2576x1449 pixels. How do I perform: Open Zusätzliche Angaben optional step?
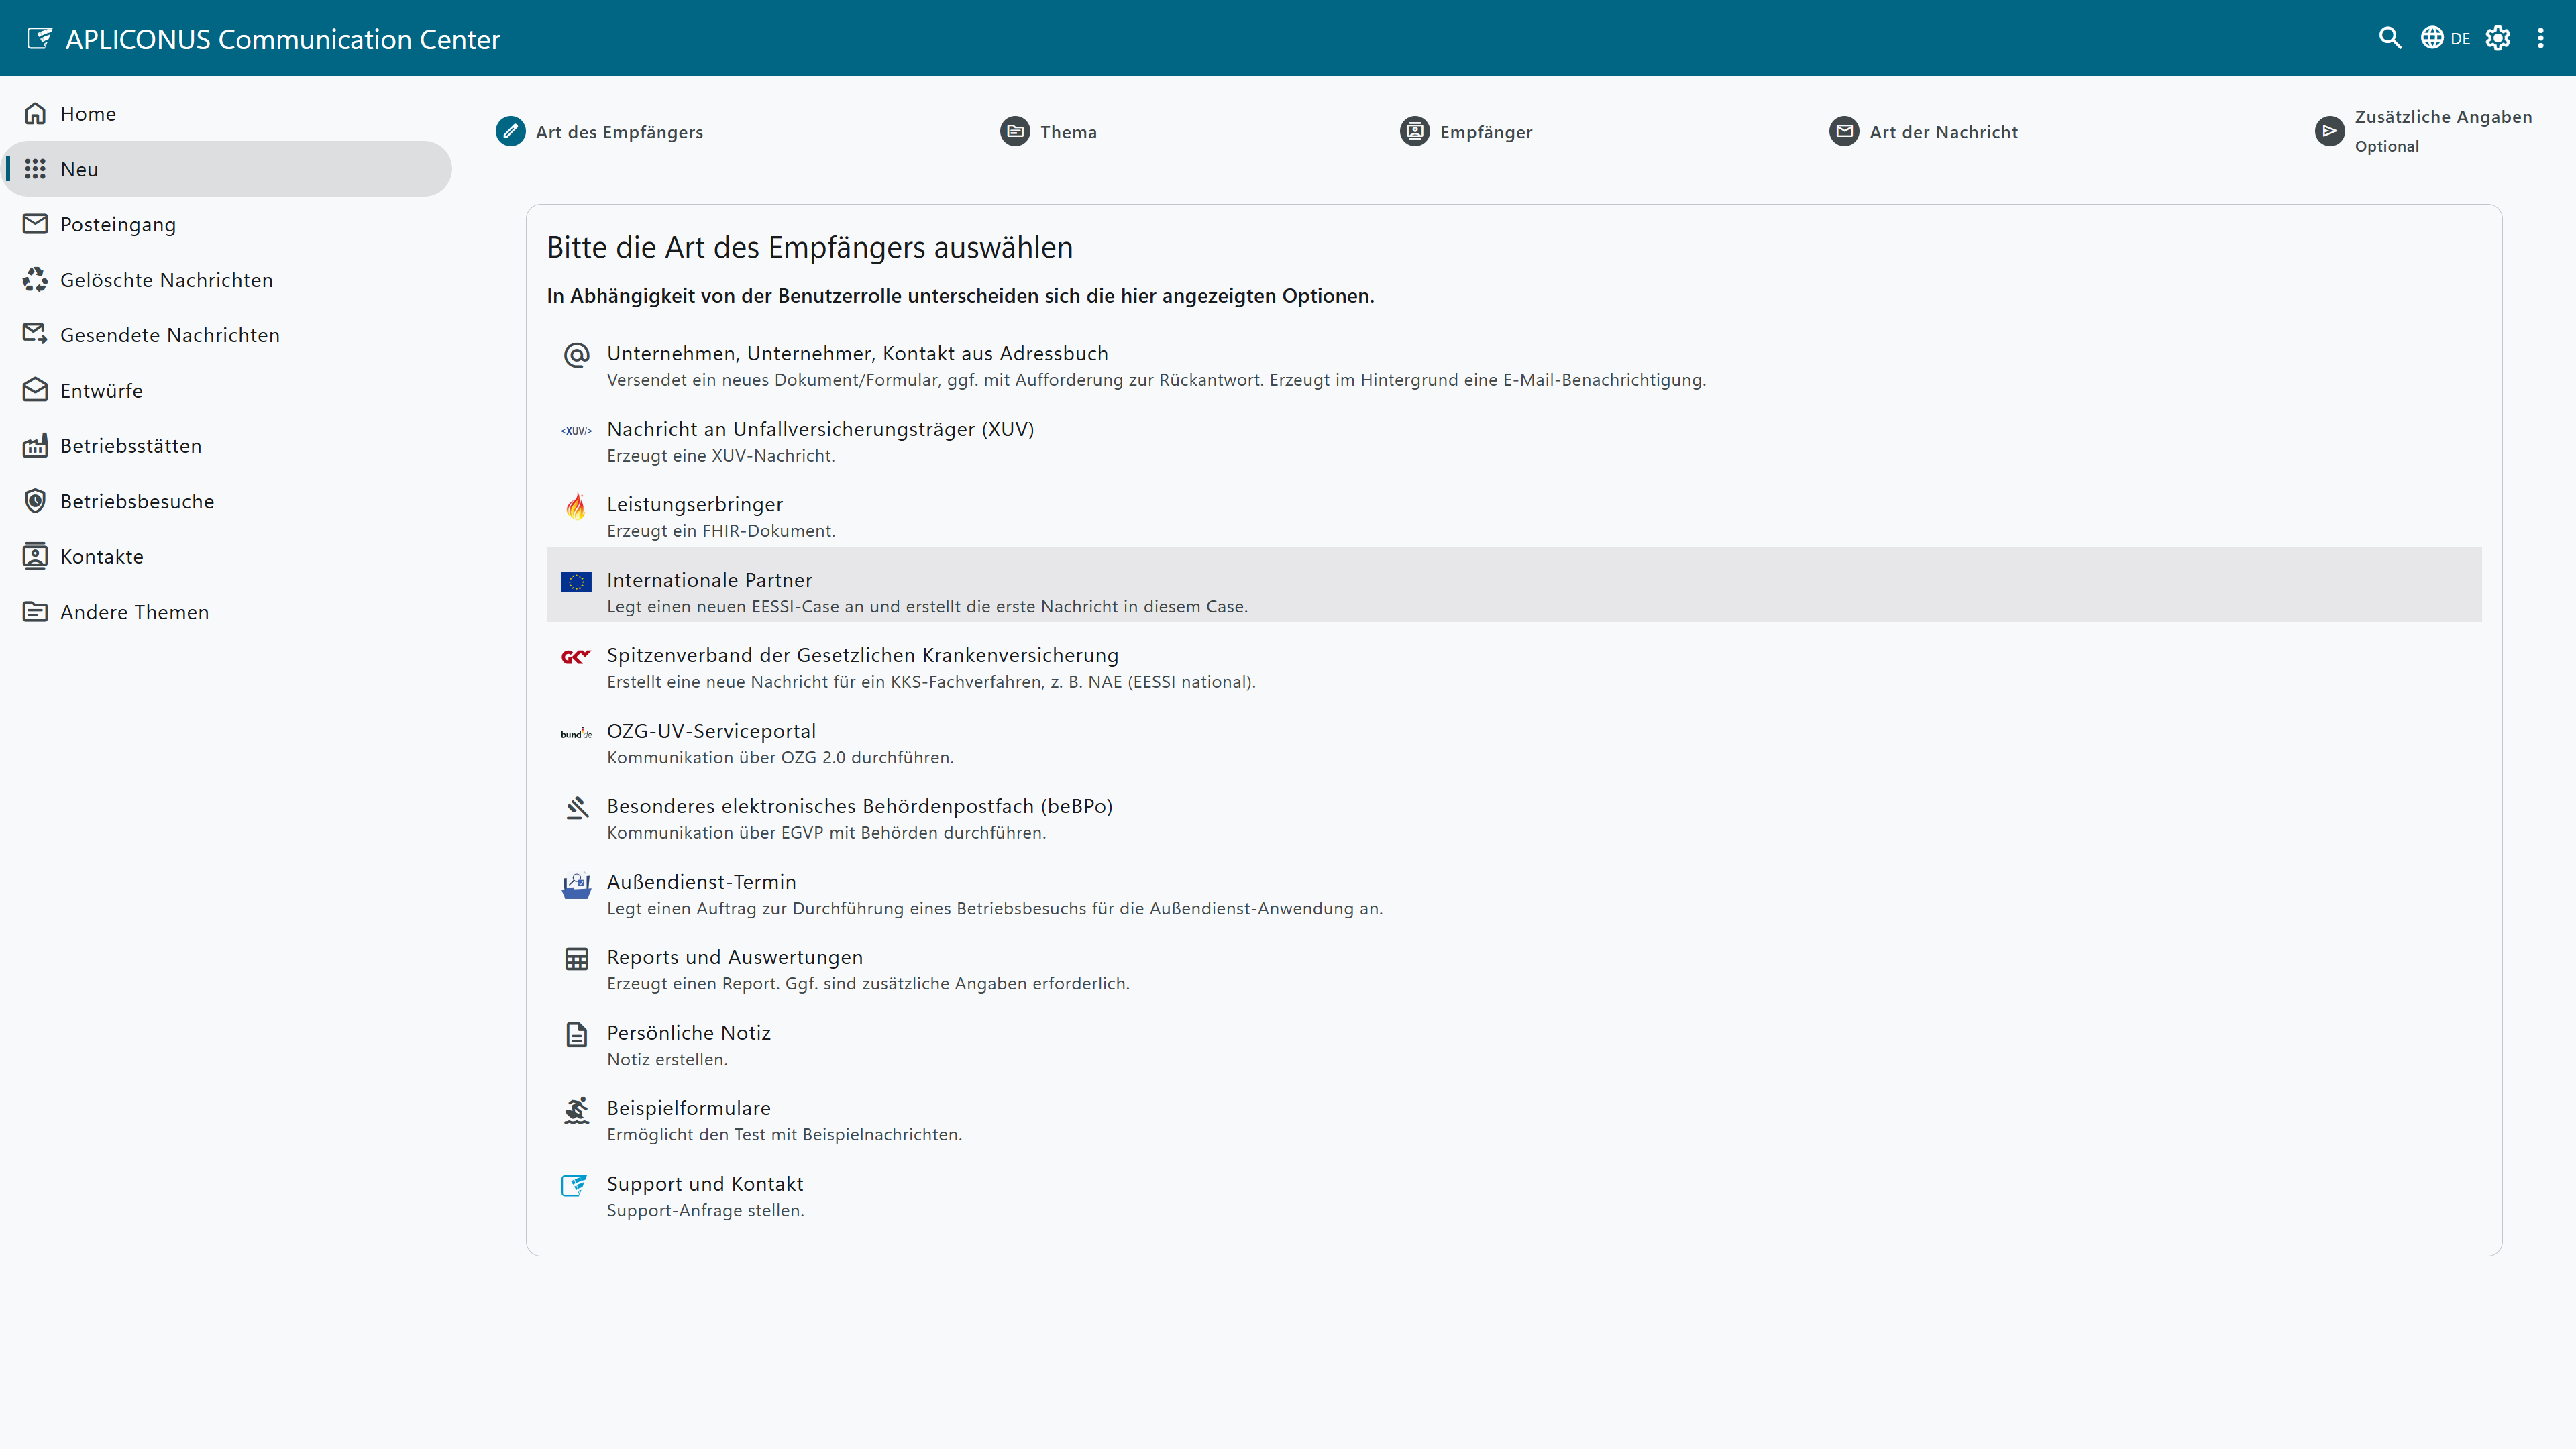2424,131
